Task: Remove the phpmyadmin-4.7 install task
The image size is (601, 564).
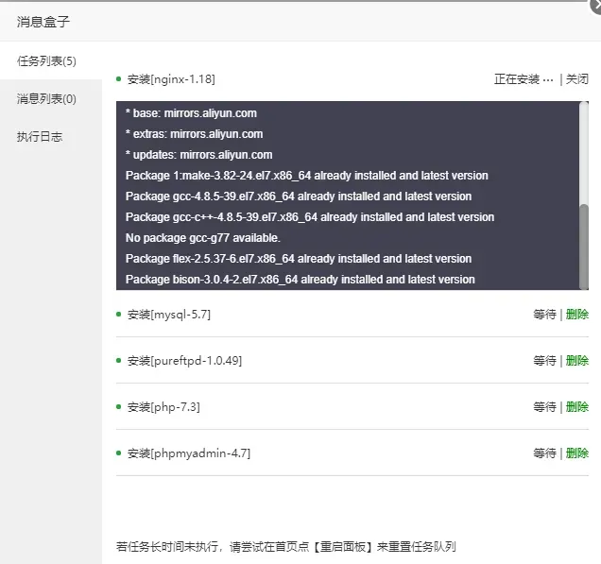Action: (576, 453)
